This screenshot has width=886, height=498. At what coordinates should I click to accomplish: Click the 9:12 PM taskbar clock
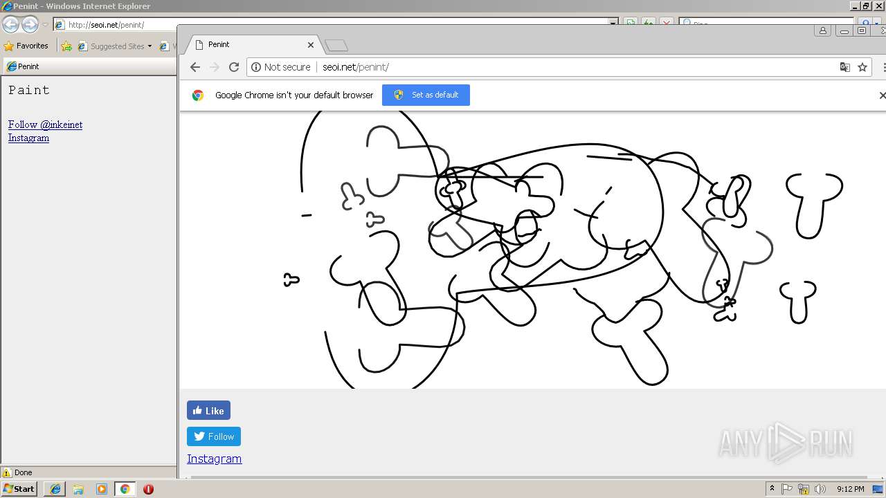(850, 489)
